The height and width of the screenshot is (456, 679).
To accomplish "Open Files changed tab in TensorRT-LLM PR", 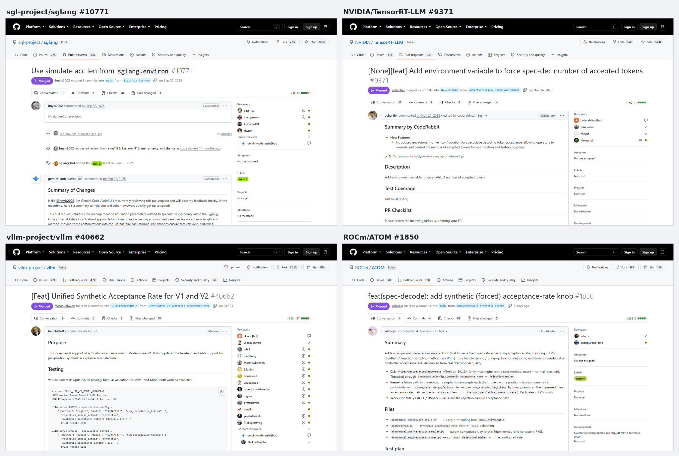I will 483,102.
